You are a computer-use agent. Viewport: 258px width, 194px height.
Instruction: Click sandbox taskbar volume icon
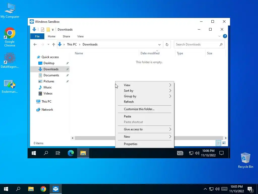point(197,153)
